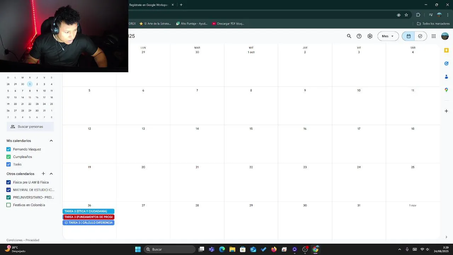The width and height of the screenshot is (453, 255).
Task: Open Google Maps side panel icon
Action: point(446,90)
